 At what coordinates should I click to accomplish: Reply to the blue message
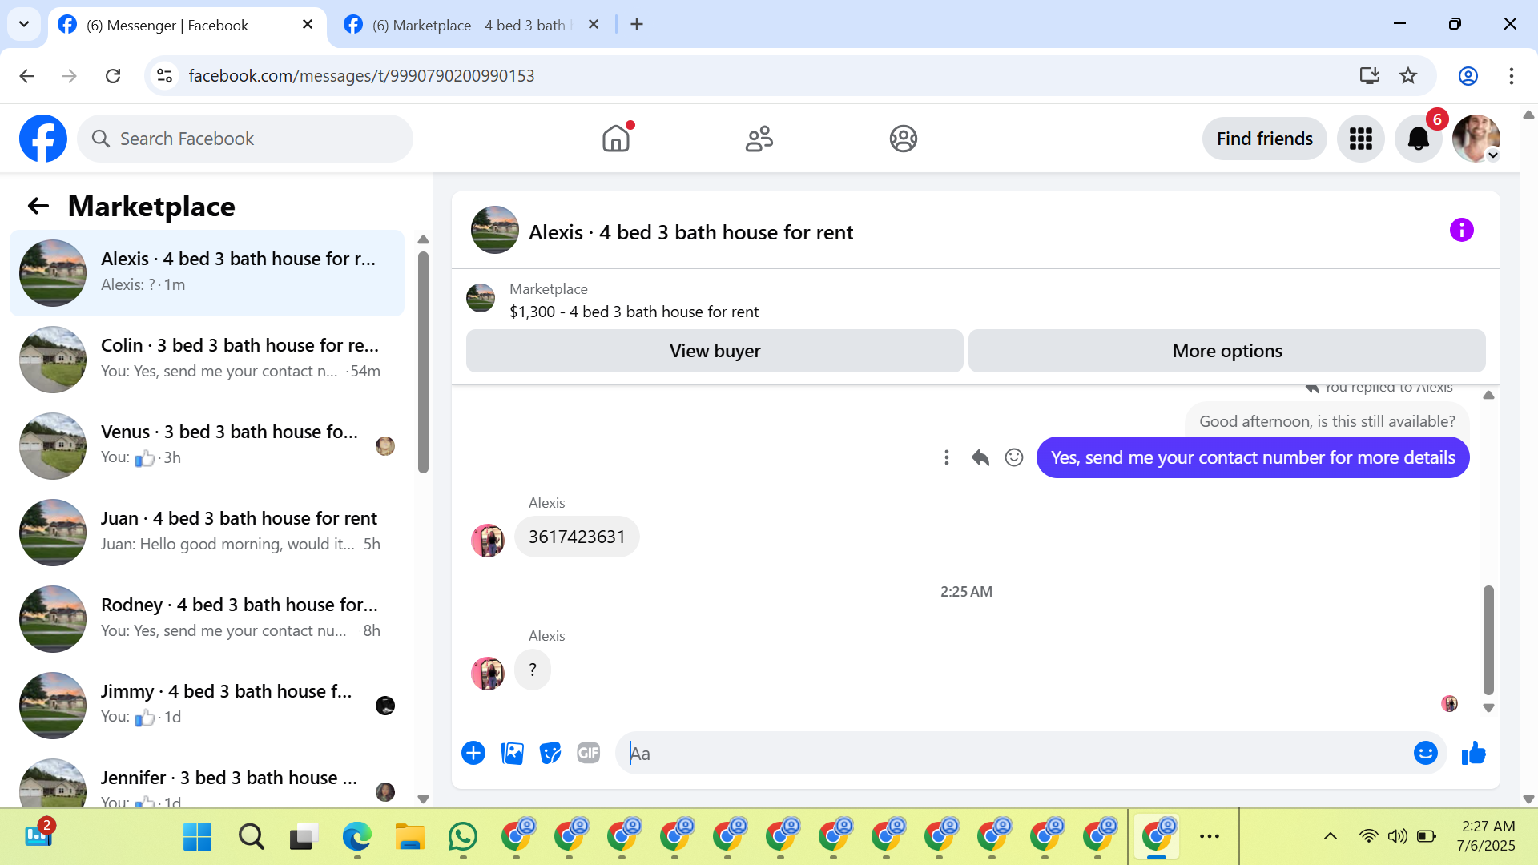coord(980,457)
